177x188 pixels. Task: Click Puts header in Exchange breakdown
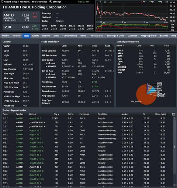point(152,46)
